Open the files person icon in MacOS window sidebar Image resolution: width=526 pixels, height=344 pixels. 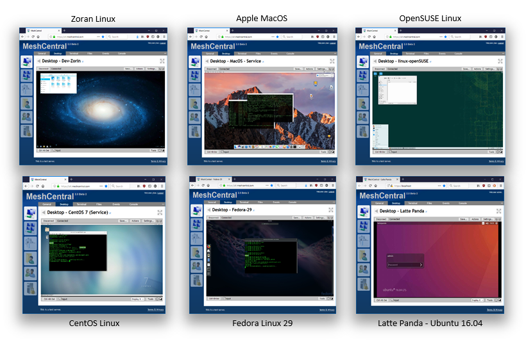(194, 104)
